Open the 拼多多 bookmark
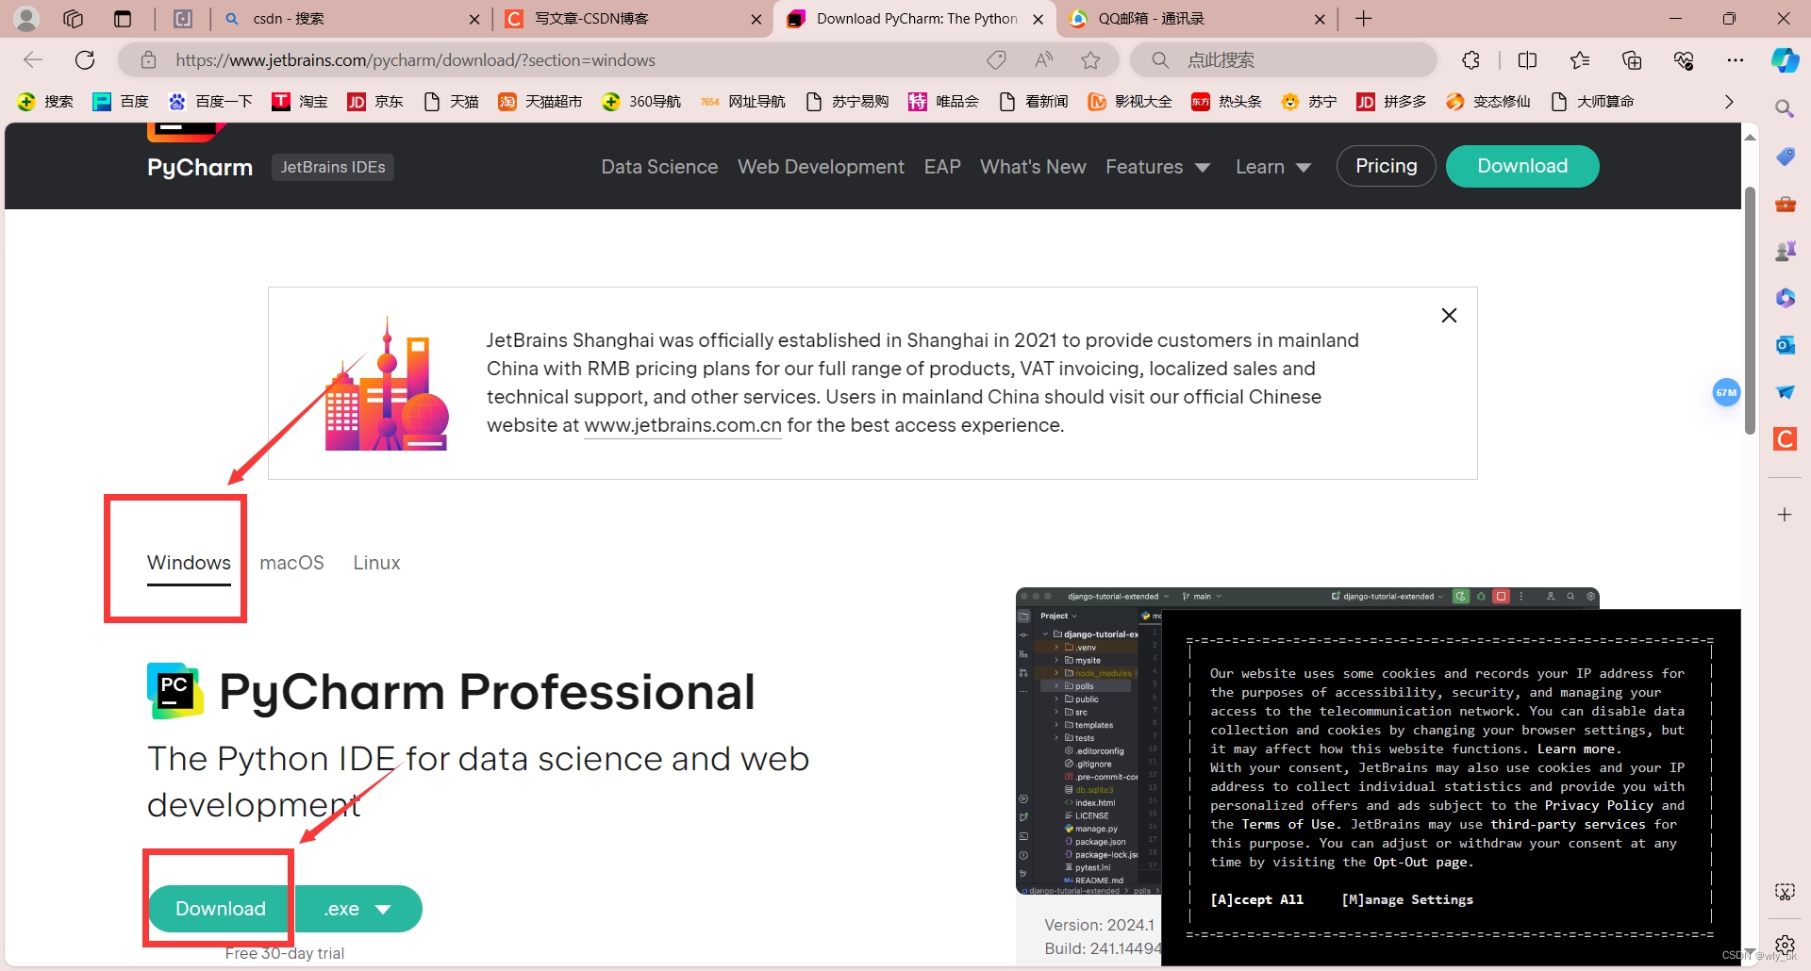Screen dimensions: 1811x971 [1391, 102]
